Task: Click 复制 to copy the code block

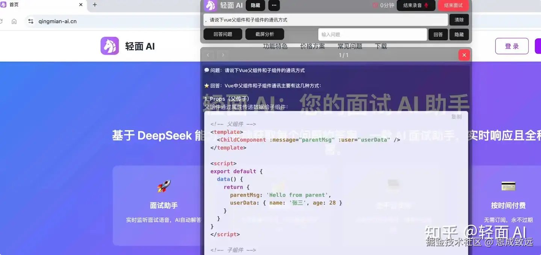Action: (x=456, y=117)
